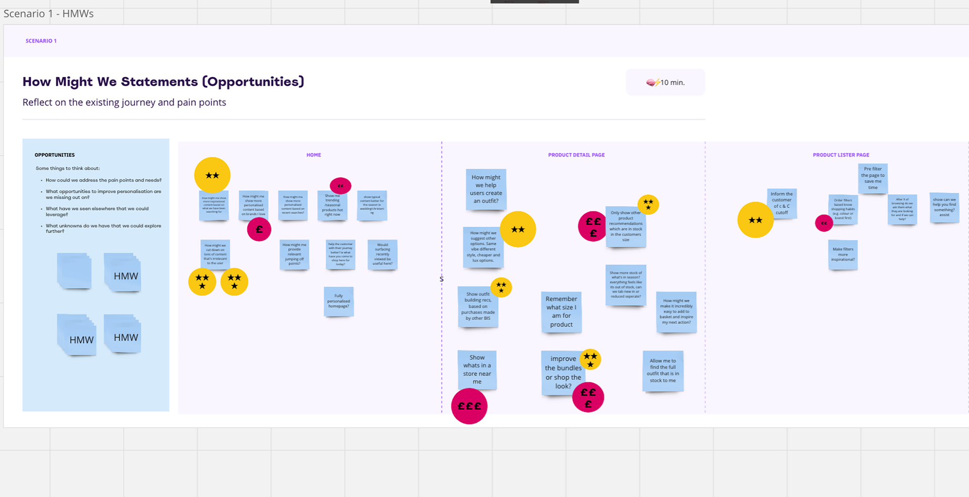
Task: Select the 'Scenario 1 - HMWs' frame title
Action: (x=48, y=14)
